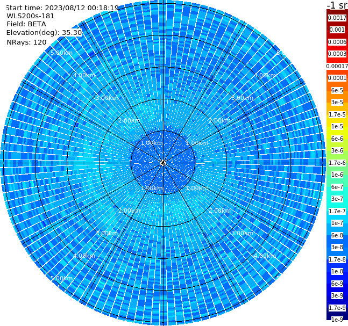Select the Elevation(deg): 35.30 text
Viewport: 348px width, 326px height.
click(x=44, y=33)
